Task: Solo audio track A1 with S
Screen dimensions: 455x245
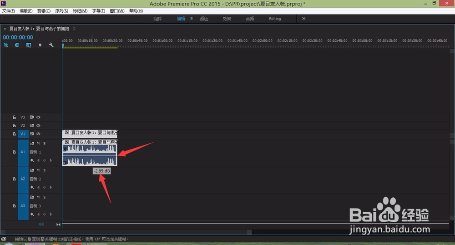Action: [45, 143]
